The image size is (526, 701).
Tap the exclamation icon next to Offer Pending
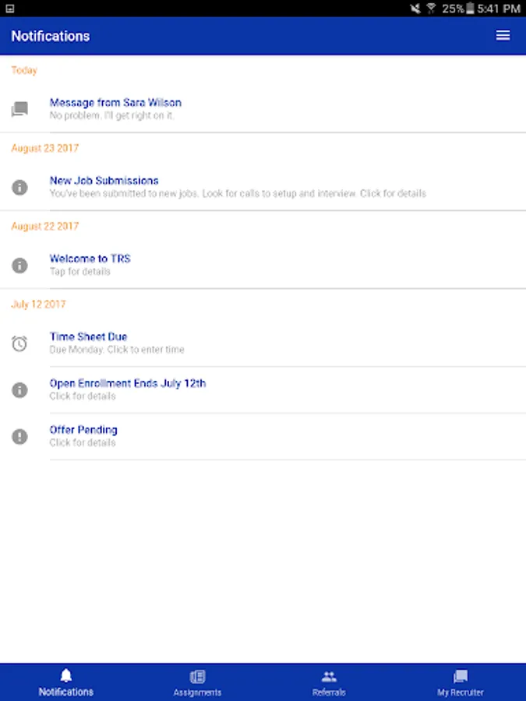tap(19, 436)
